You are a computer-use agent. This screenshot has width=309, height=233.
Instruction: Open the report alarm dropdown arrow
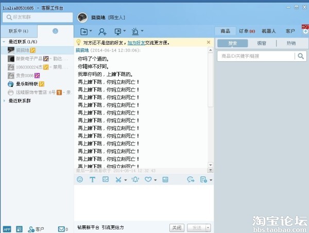coord(142,31)
